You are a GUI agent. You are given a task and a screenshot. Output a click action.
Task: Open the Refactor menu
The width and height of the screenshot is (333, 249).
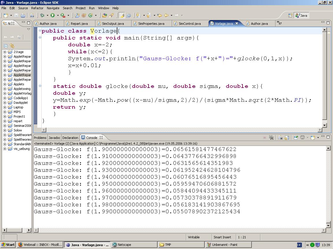point(37,8)
